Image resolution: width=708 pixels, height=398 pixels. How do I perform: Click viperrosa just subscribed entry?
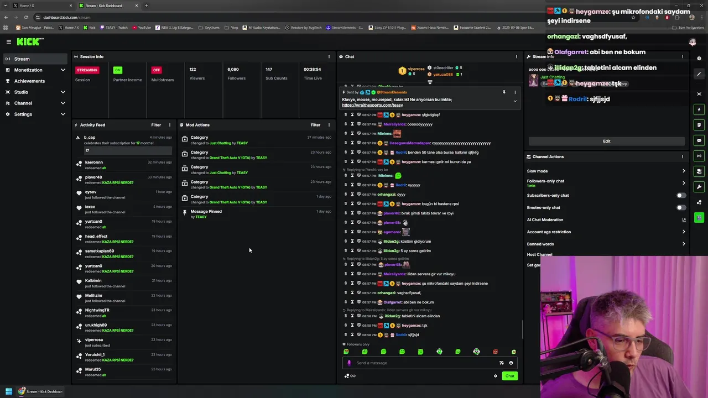click(124, 343)
